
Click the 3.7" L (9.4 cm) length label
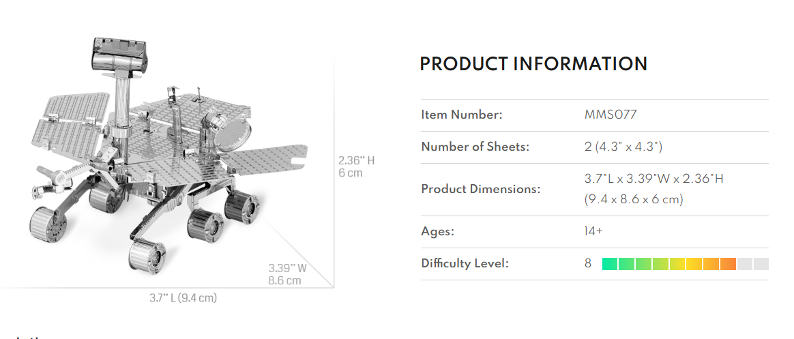click(183, 297)
